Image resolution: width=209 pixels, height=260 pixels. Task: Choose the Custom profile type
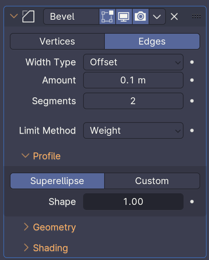(152, 181)
